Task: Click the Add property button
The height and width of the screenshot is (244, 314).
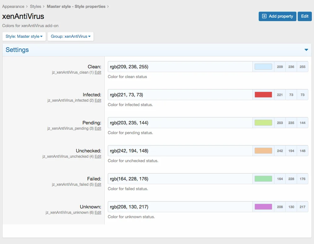Action: (x=277, y=16)
